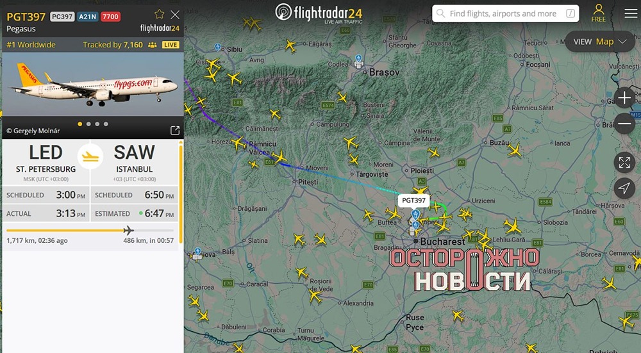Close the PGT397 flight panel
Screen dimensions: 641x353
coord(175,15)
